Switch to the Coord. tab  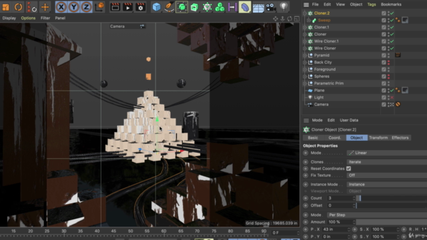tap(335, 138)
